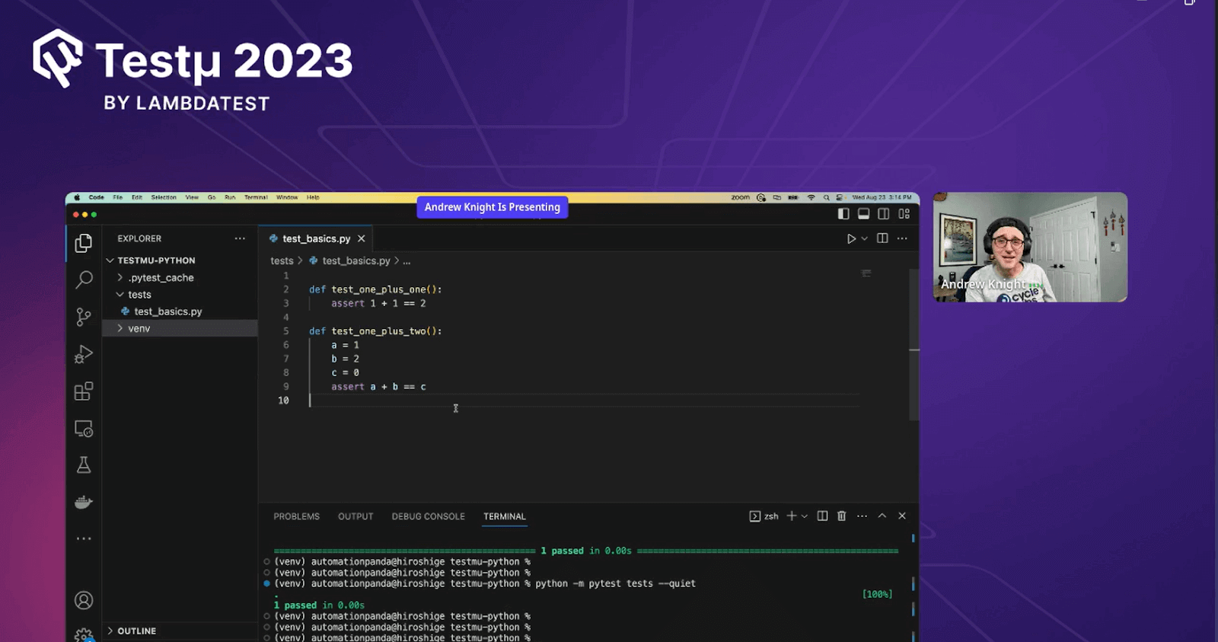Click the Zoom status item in the macOS menu bar

(741, 197)
